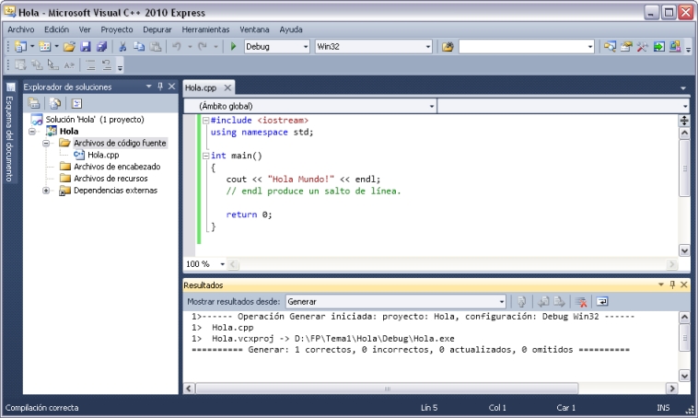
Task: Save the file with the floppy disk icon
Action: 86,46
